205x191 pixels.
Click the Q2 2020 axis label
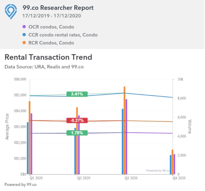click(x=84, y=178)
